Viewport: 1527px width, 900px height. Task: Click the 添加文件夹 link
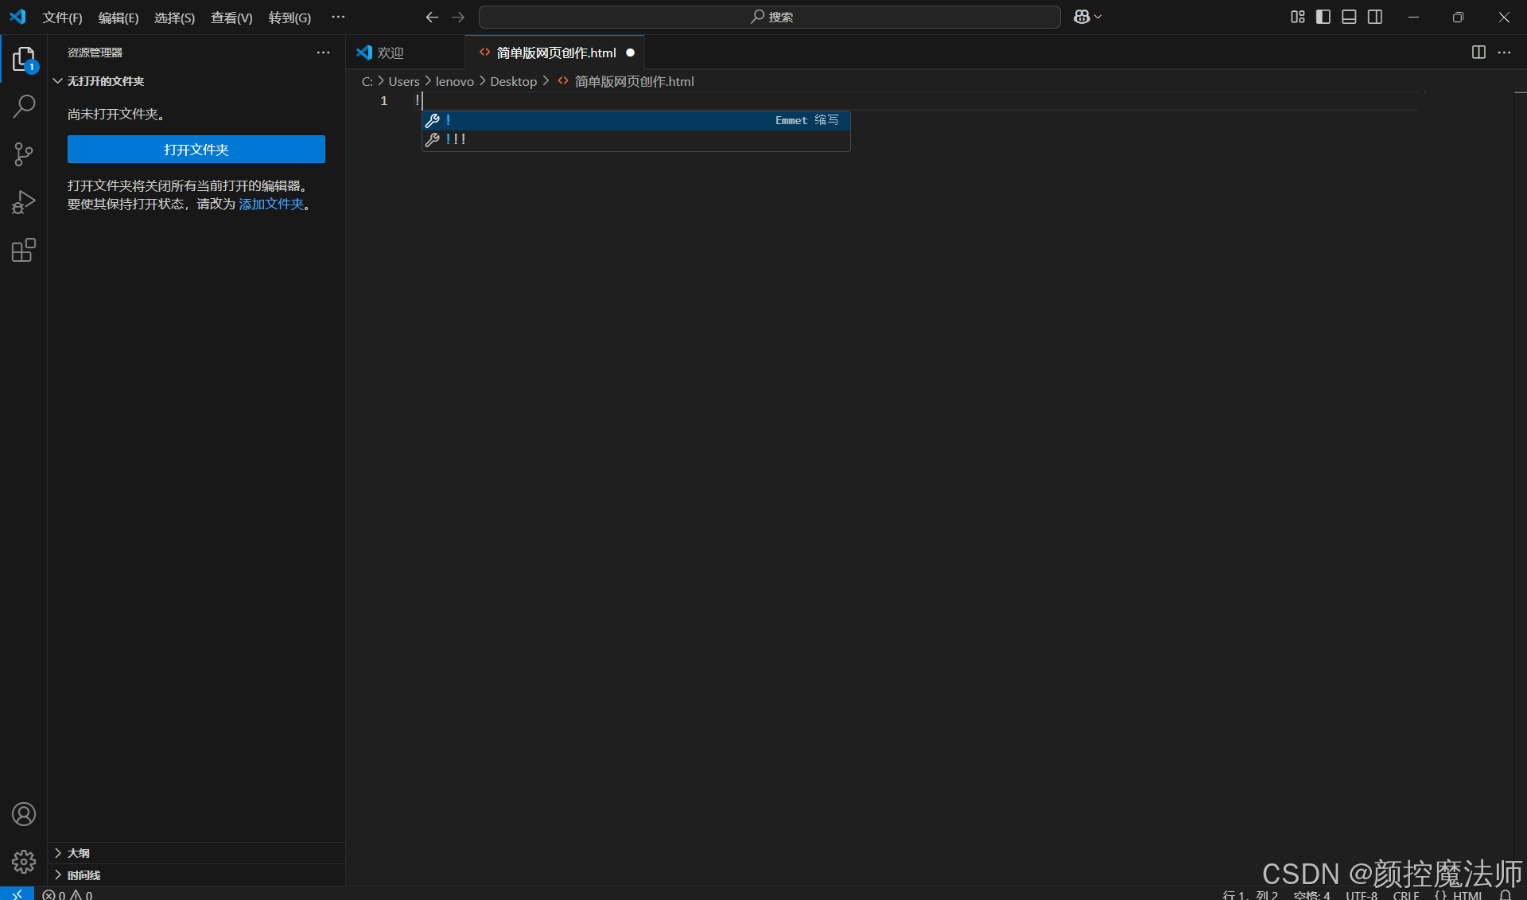pyautogui.click(x=271, y=204)
